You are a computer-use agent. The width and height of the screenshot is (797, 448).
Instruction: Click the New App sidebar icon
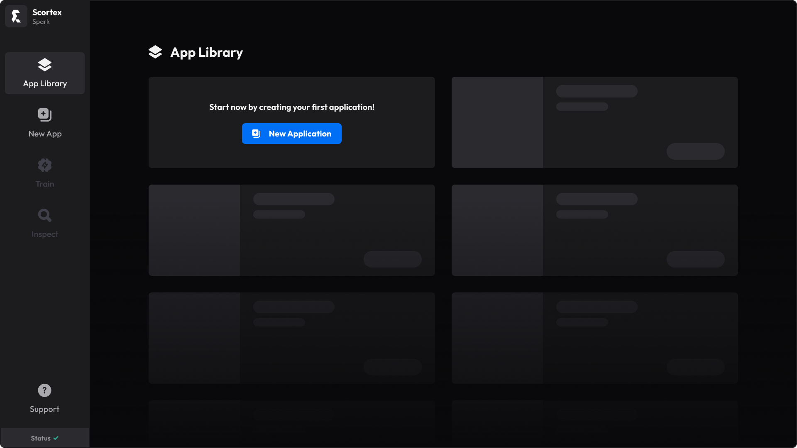tap(45, 115)
